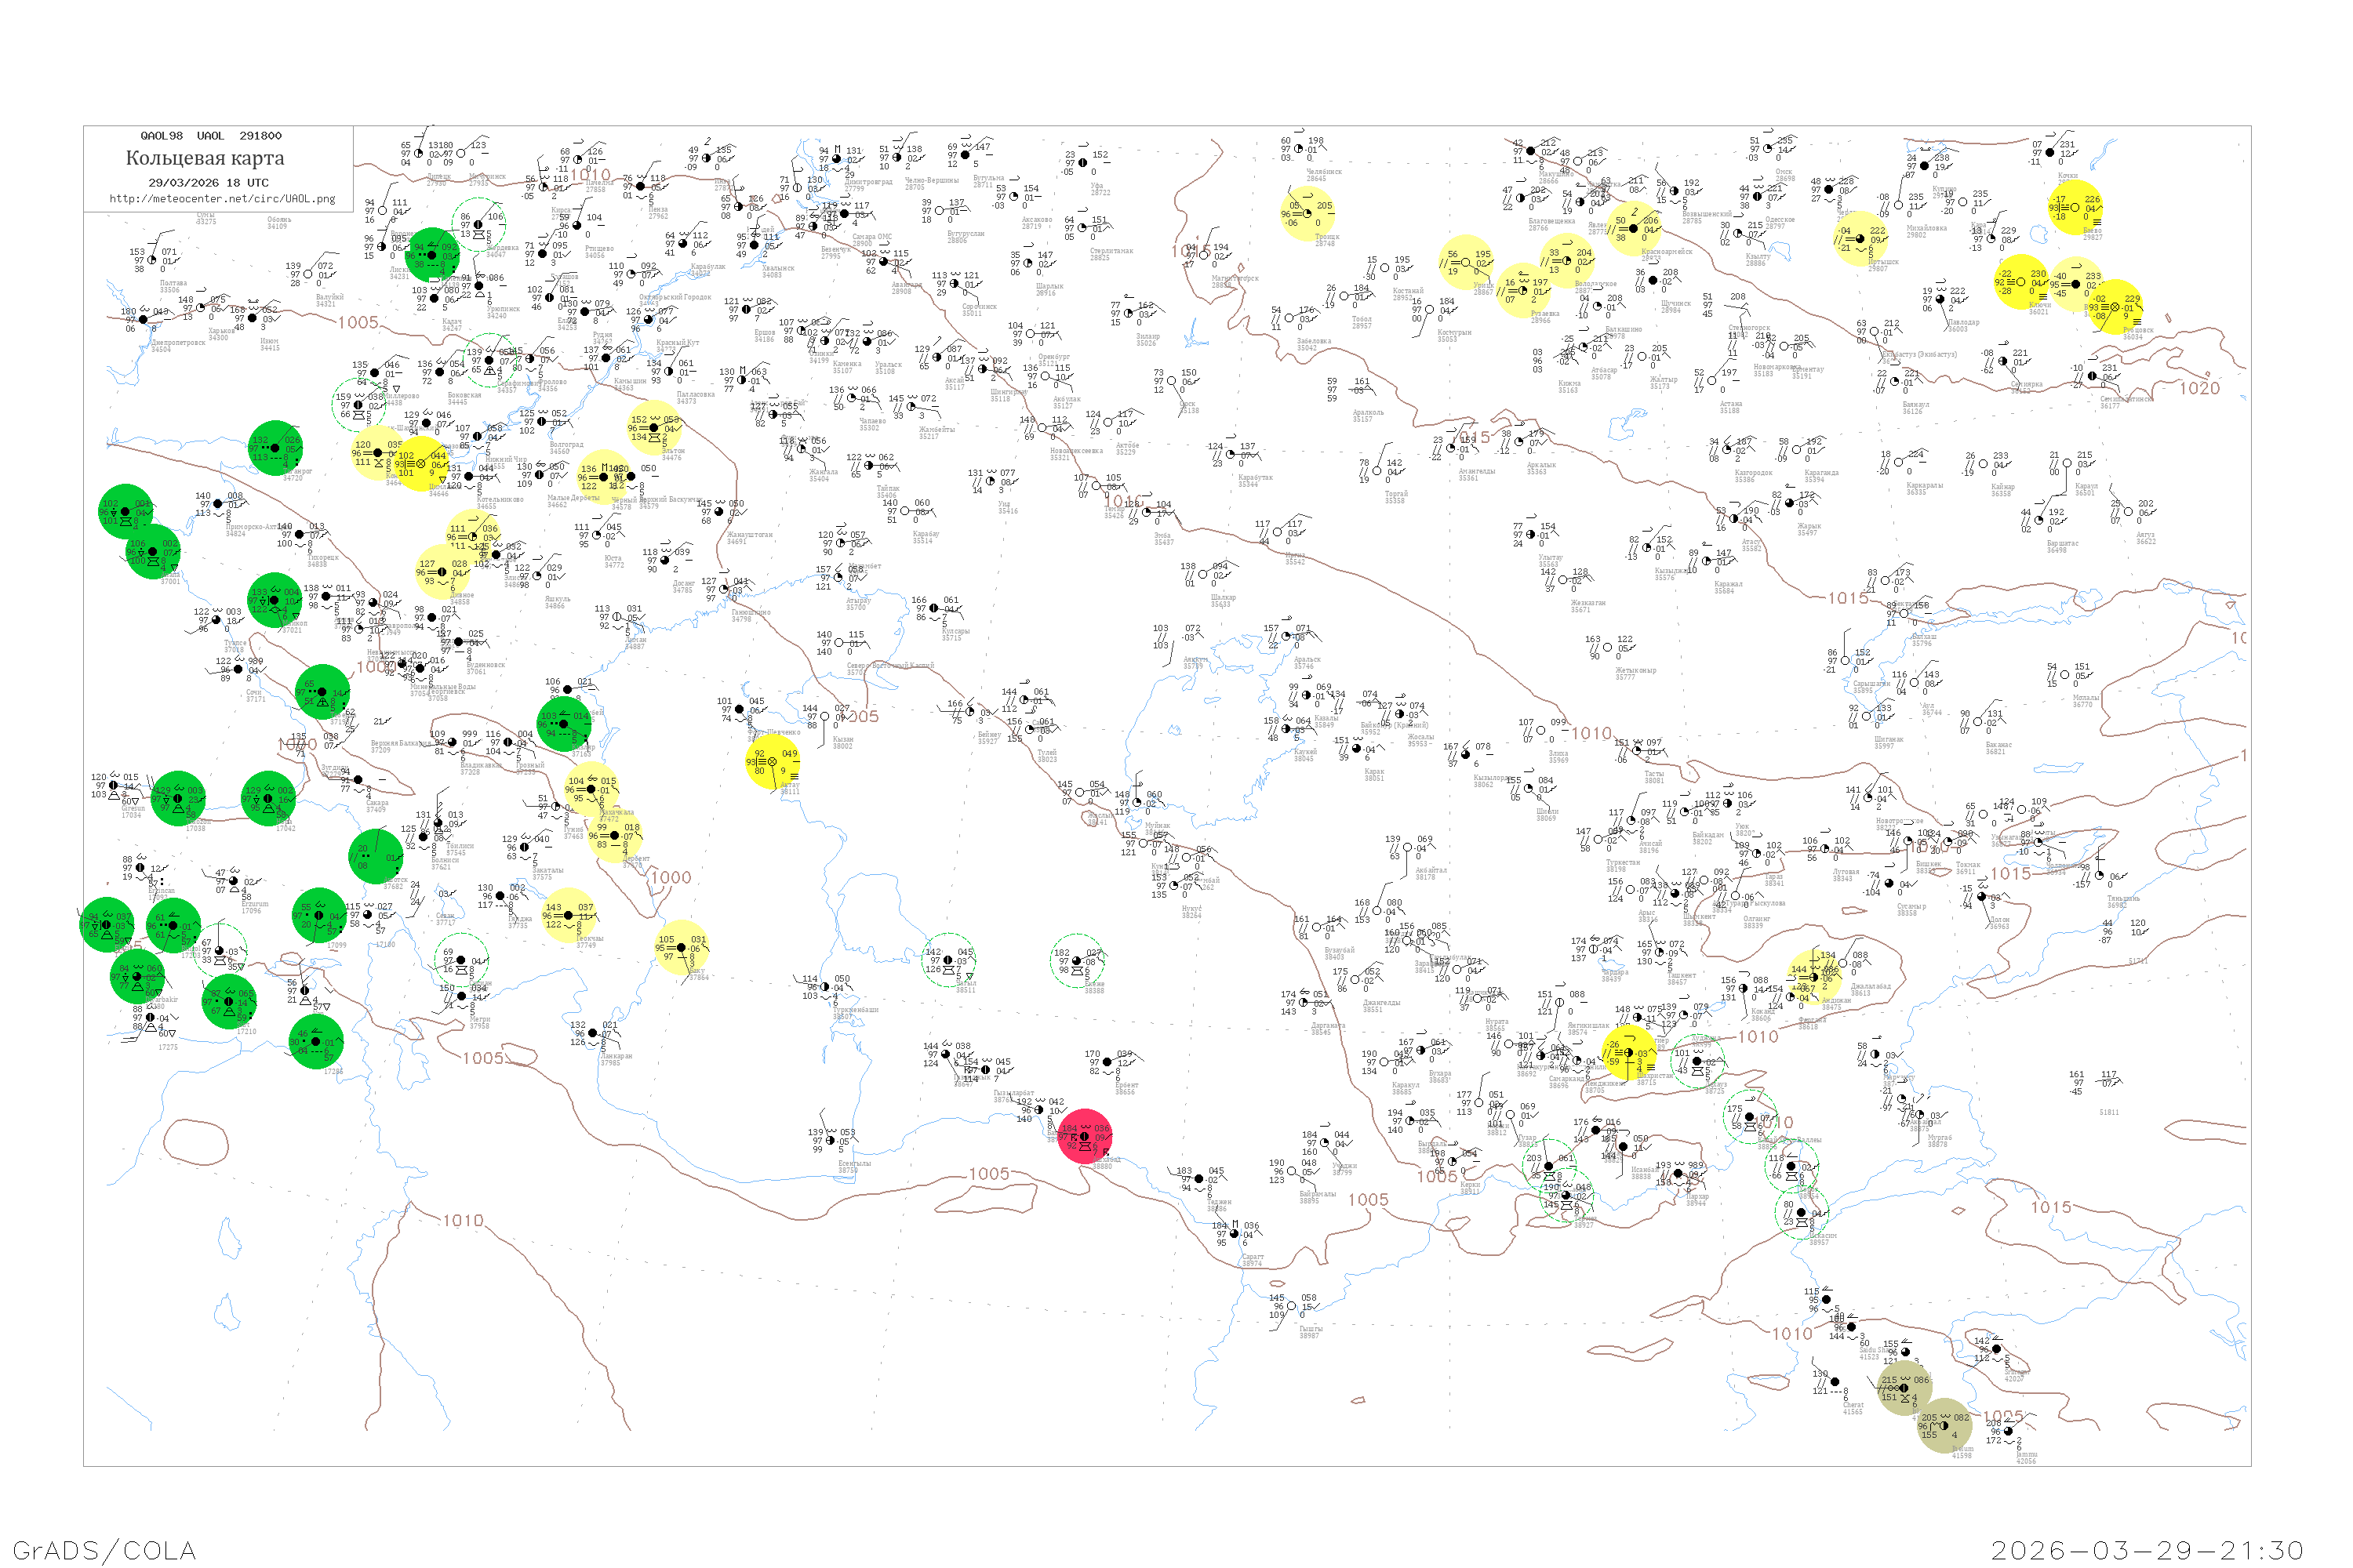The width and height of the screenshot is (2353, 1568).
Task: Click the olive circle with pressure 215 086
Action: [x=1904, y=1388]
